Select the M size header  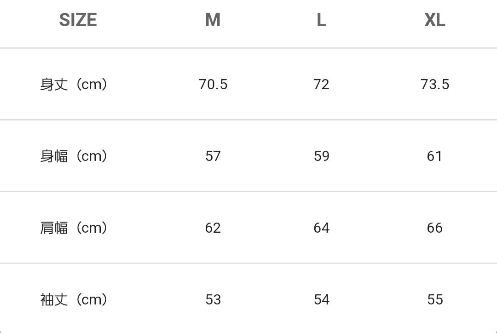pos(213,20)
